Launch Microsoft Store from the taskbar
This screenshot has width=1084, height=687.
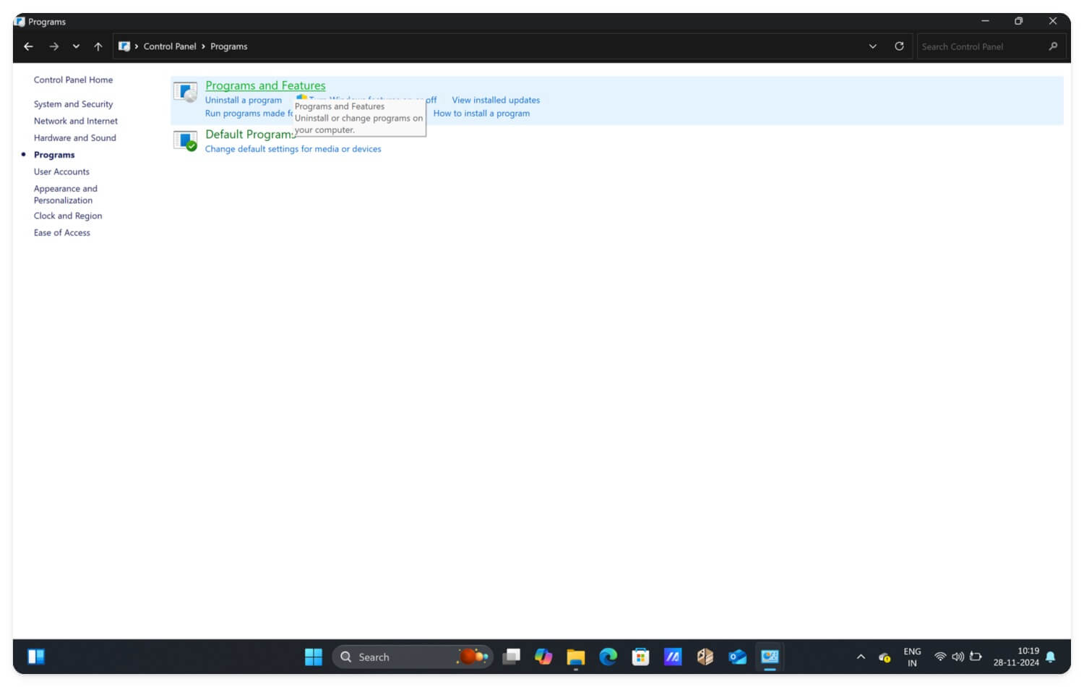[x=640, y=657]
